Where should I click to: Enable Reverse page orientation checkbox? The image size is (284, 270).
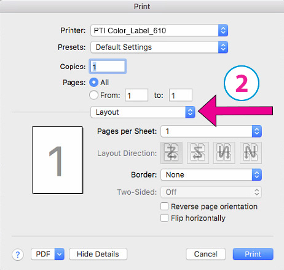click(x=164, y=207)
